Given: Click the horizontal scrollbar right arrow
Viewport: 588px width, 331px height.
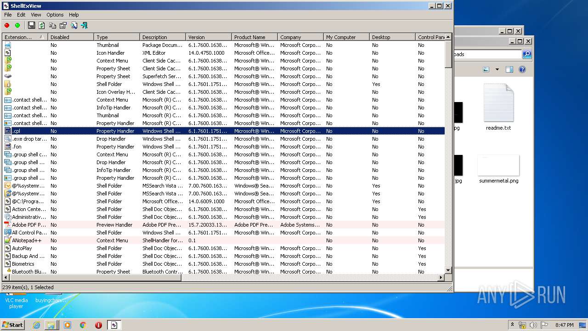Looking at the screenshot, I should (441, 278).
